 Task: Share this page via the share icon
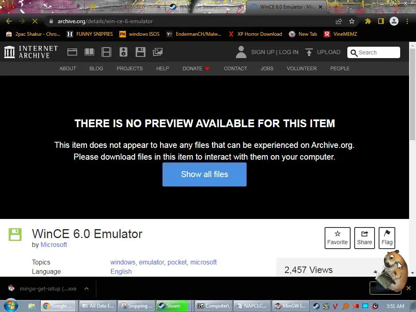pyautogui.click(x=339, y=21)
